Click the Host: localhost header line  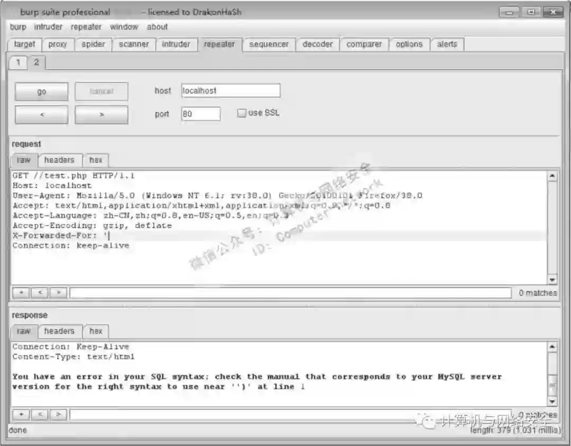point(52,185)
